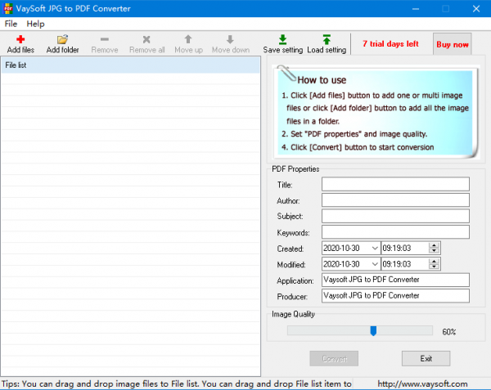Click the Add folder icon
Image resolution: width=491 pixels, height=390 pixels.
pyautogui.click(x=62, y=39)
